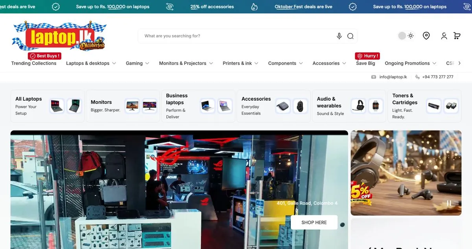Click 'Oktober Fest deals are live' announcement
Viewport: 472px width, 249px height.
click(303, 7)
